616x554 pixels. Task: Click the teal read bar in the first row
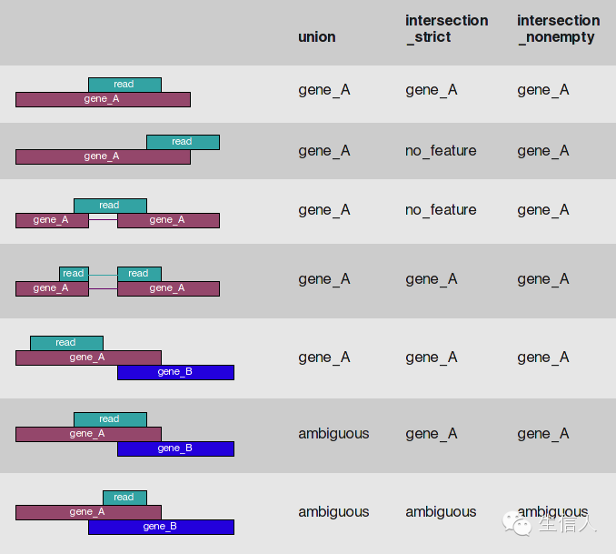(124, 85)
